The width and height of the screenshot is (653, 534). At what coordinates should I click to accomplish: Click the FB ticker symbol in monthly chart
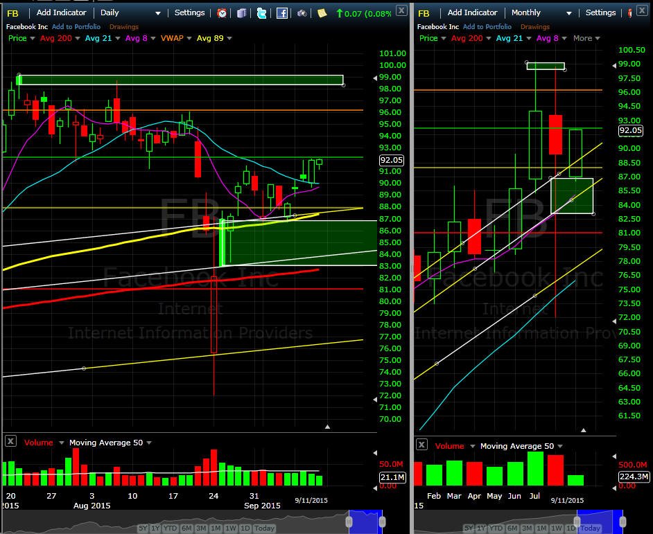tap(424, 13)
